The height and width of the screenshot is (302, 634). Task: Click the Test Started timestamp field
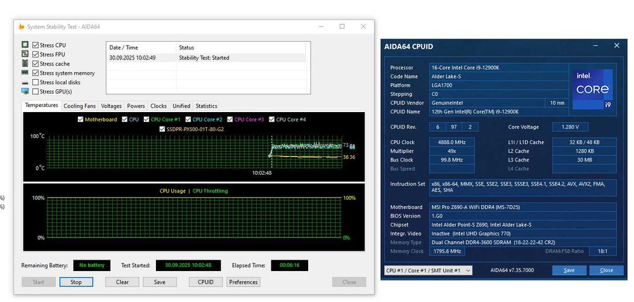pyautogui.click(x=188, y=265)
